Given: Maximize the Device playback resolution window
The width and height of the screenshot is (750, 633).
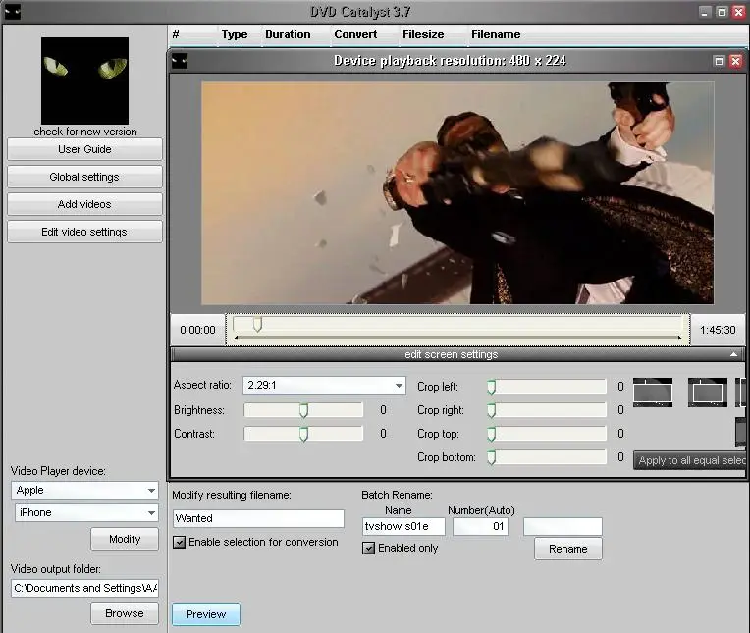Looking at the screenshot, I should coord(719,61).
